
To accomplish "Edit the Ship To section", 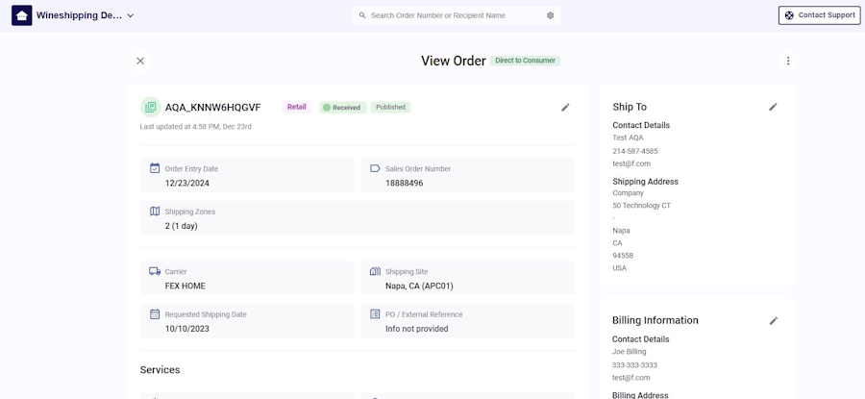I will 774,107.
